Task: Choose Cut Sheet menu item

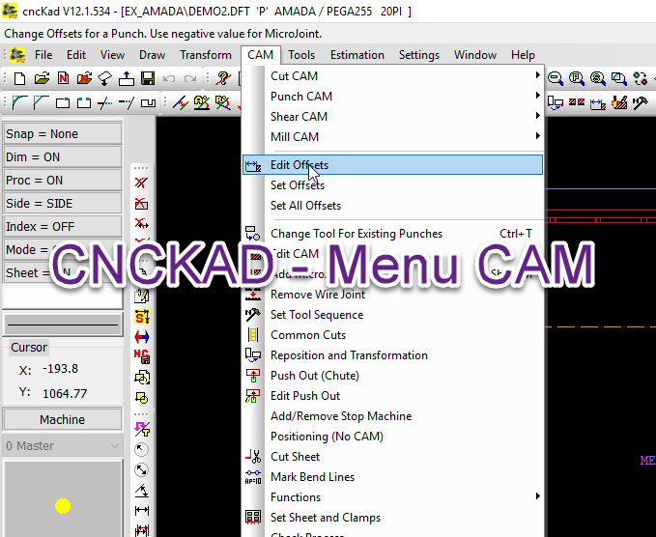Action: (x=392, y=457)
